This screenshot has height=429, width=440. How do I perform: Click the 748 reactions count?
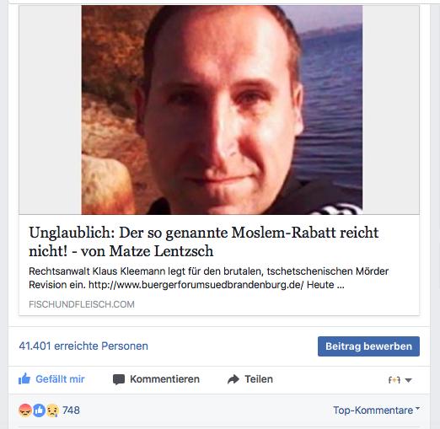coord(71,410)
